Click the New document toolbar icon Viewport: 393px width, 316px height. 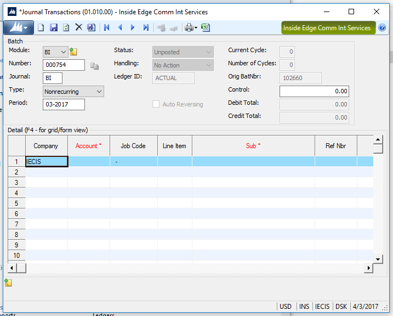(41, 27)
